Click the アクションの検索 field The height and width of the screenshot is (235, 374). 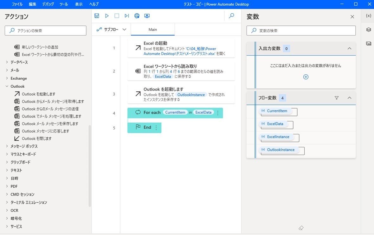click(46, 30)
